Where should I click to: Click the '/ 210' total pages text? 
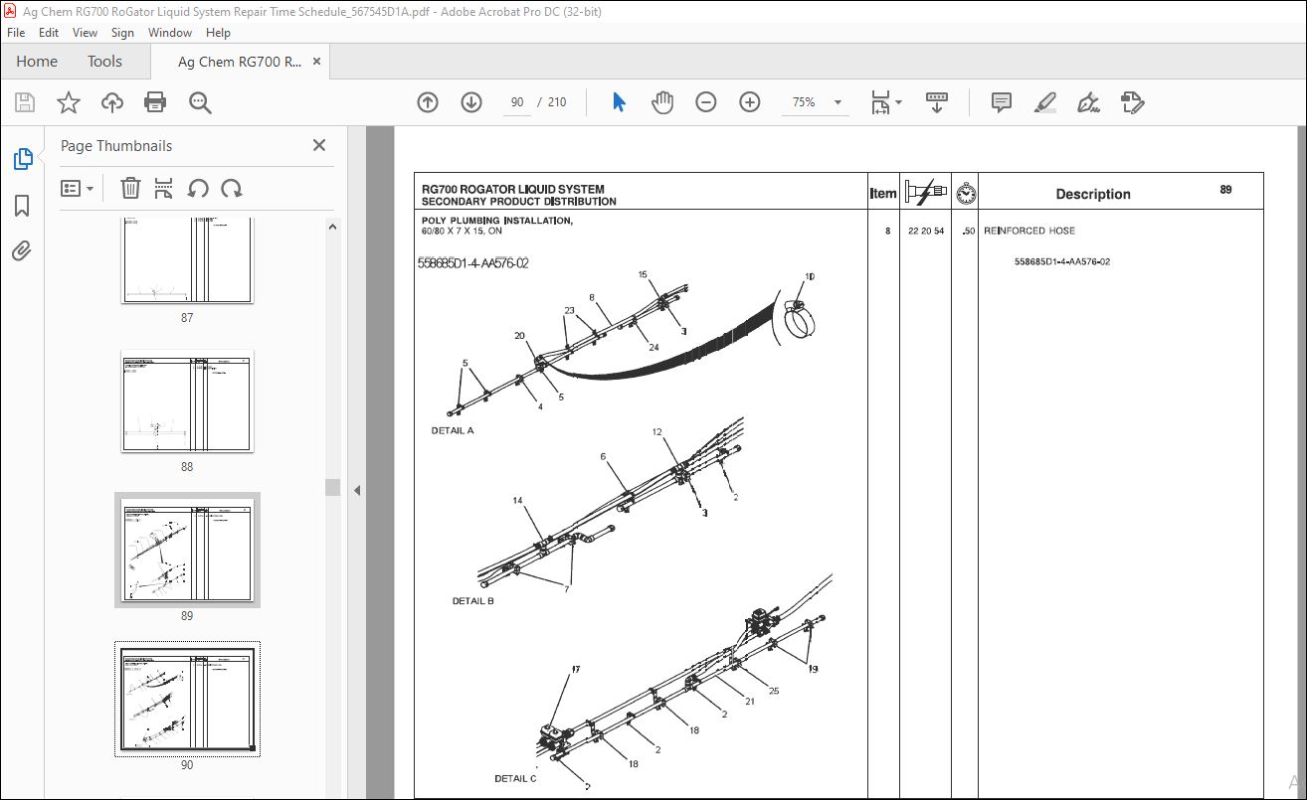tap(551, 102)
